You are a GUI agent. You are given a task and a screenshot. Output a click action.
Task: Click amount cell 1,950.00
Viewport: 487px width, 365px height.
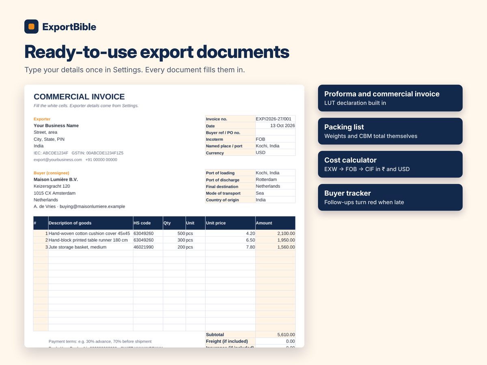[275, 240]
